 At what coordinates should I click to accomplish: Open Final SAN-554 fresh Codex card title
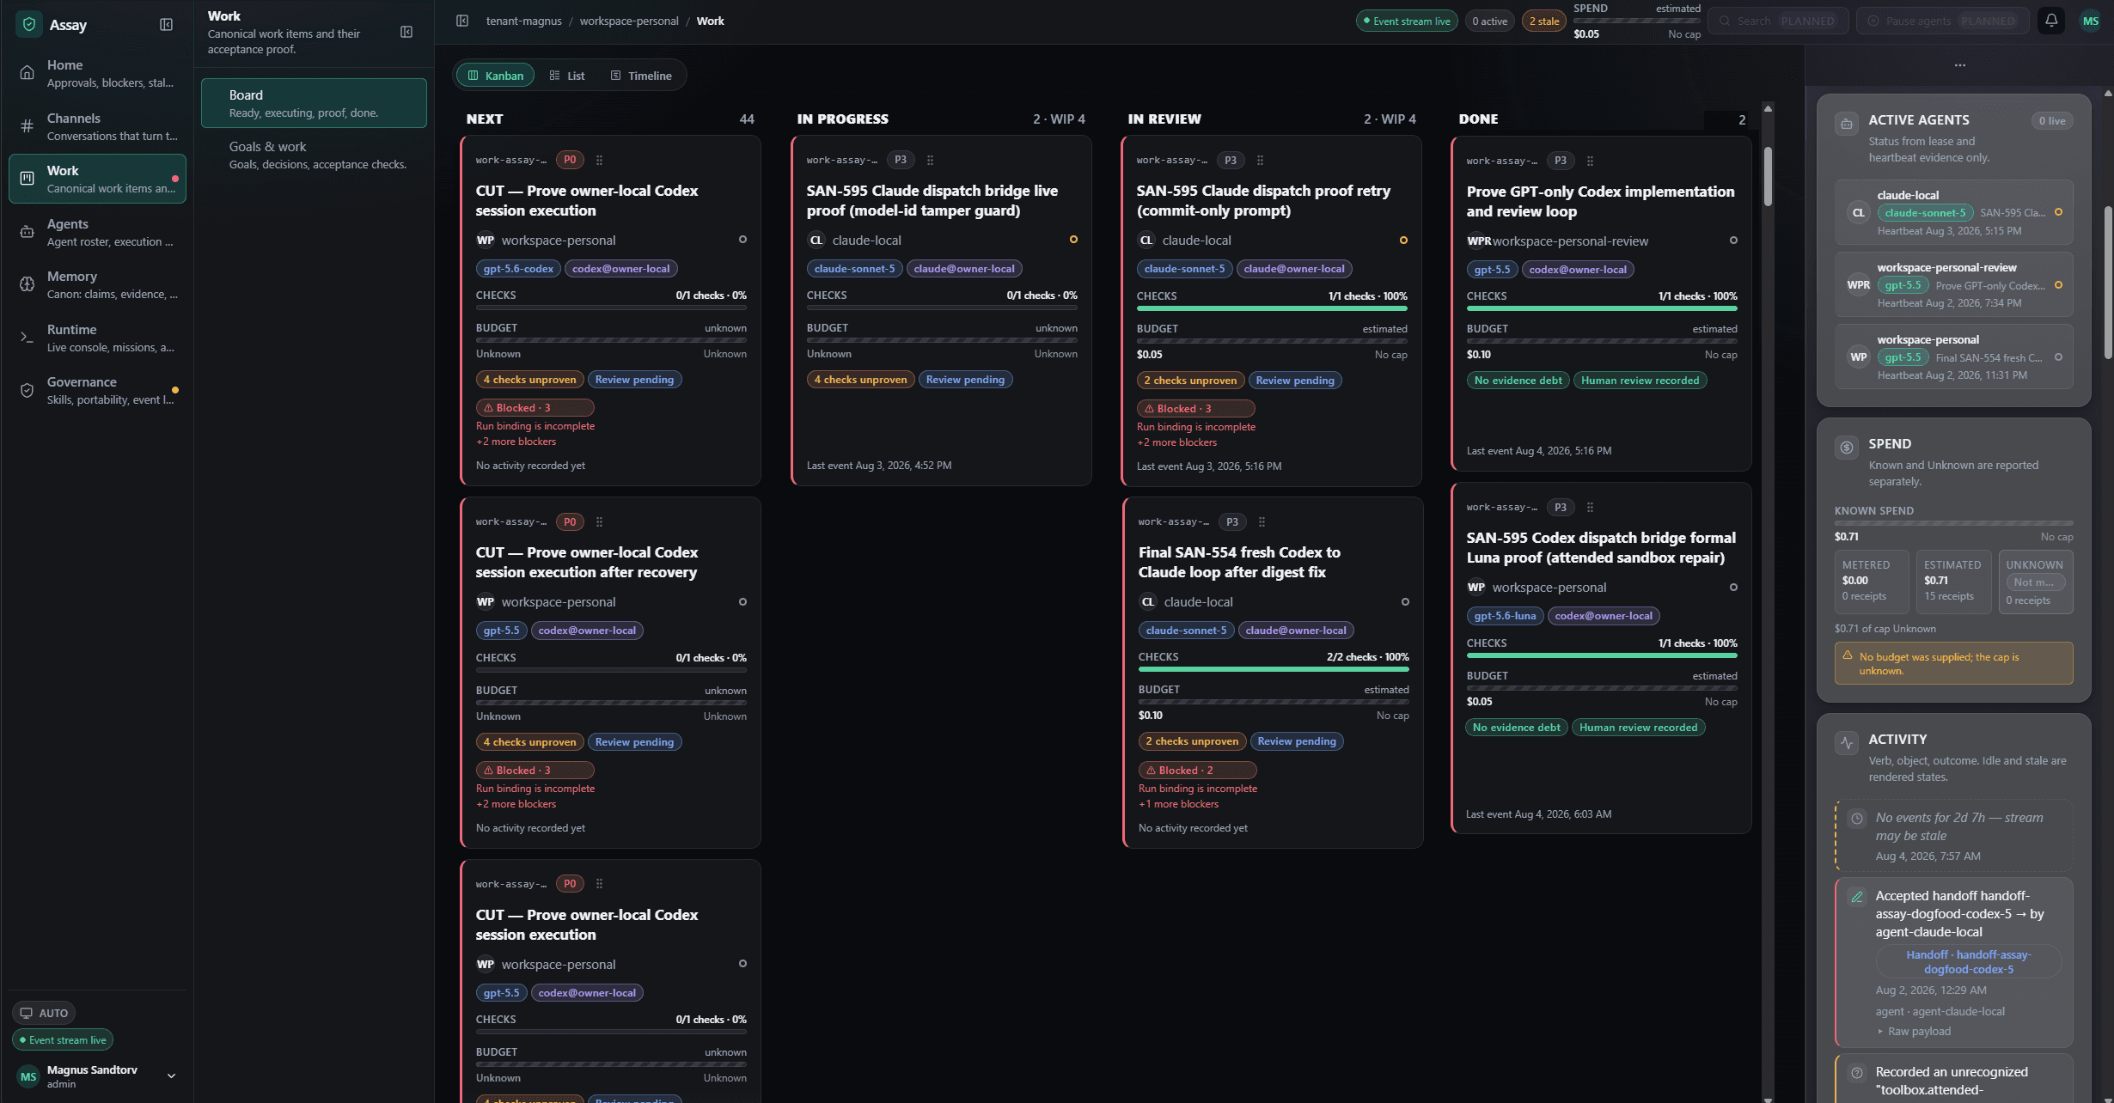(x=1239, y=562)
